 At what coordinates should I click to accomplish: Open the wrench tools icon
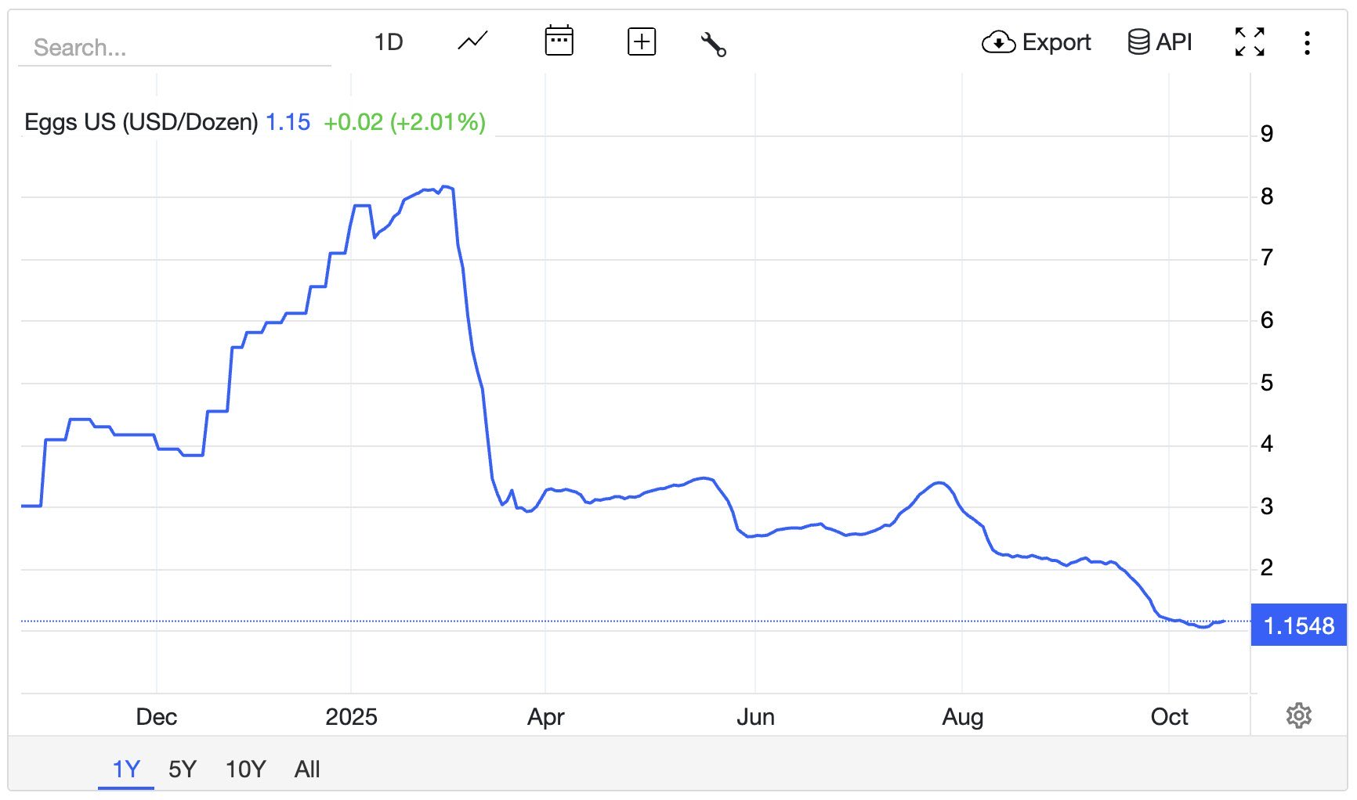pyautogui.click(x=713, y=44)
